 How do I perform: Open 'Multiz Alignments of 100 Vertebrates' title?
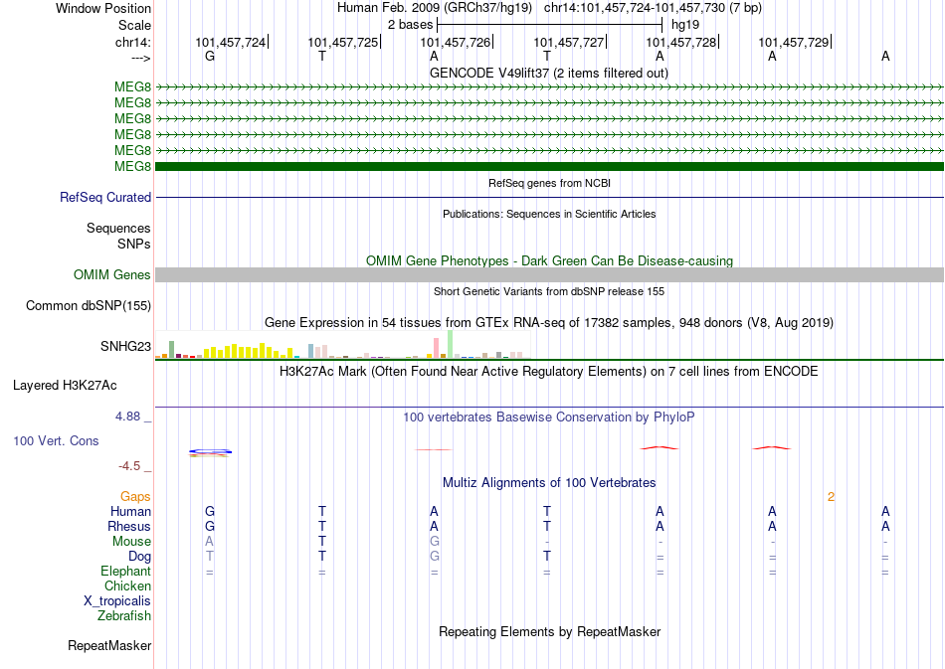(549, 482)
